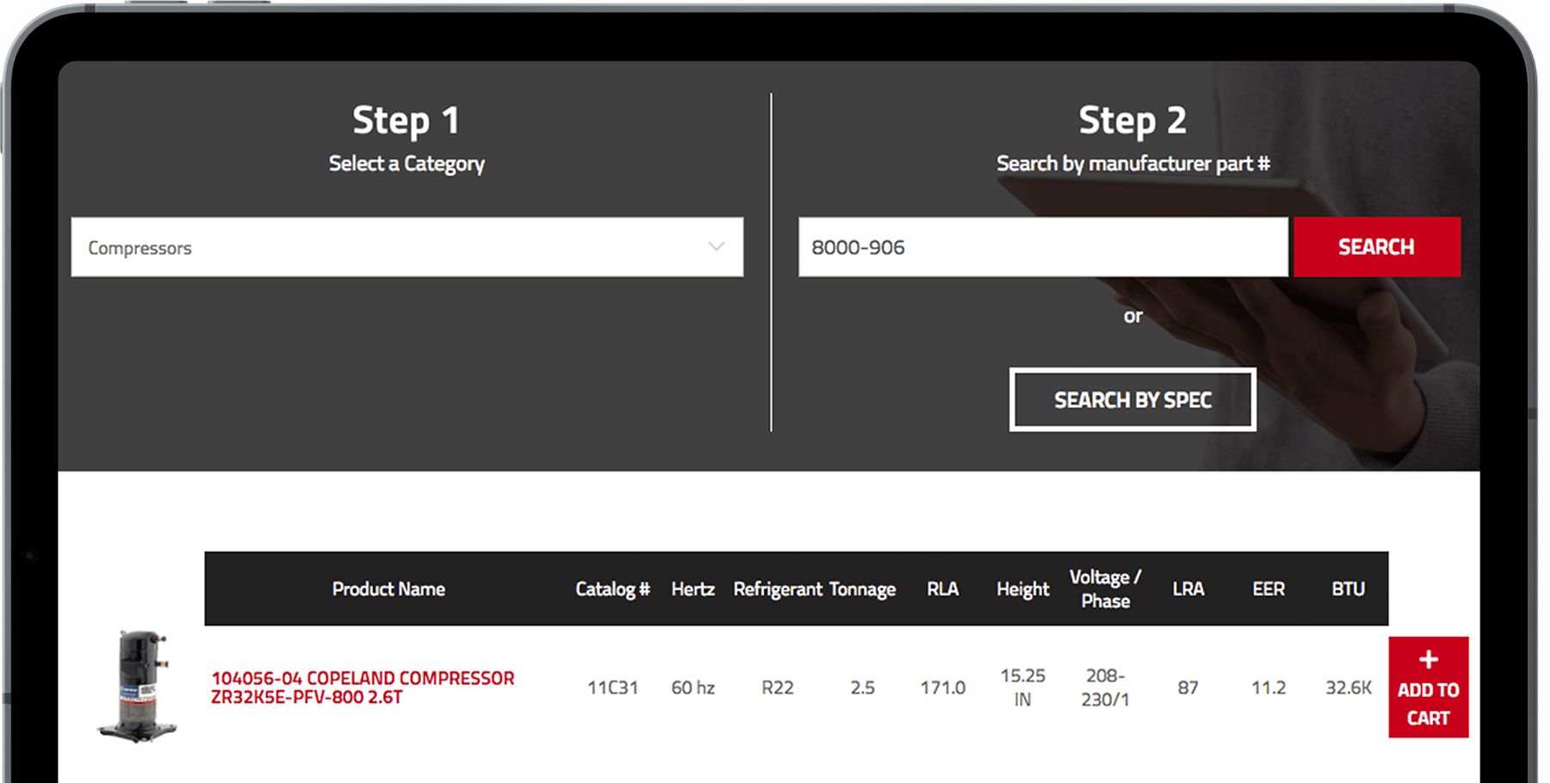This screenshot has width=1550, height=783.
Task: Click the RLA table header
Action: [x=943, y=589]
